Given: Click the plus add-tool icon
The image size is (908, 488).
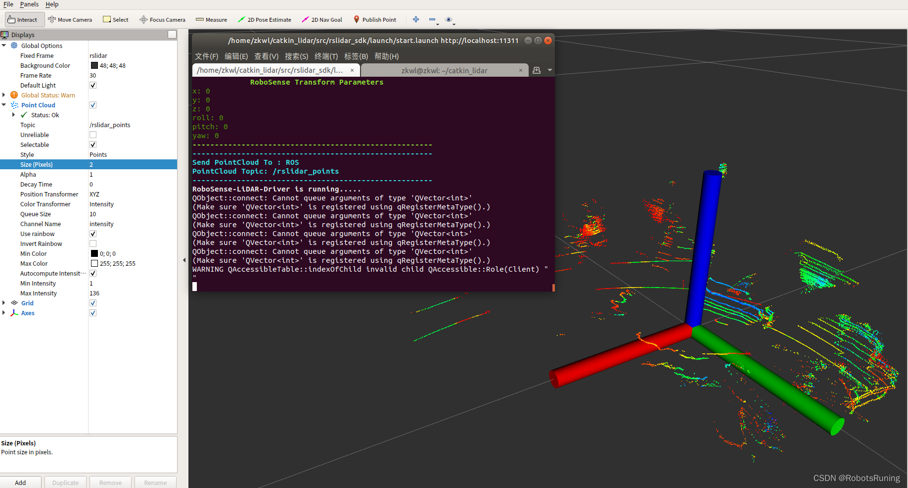Looking at the screenshot, I should click(x=416, y=19).
